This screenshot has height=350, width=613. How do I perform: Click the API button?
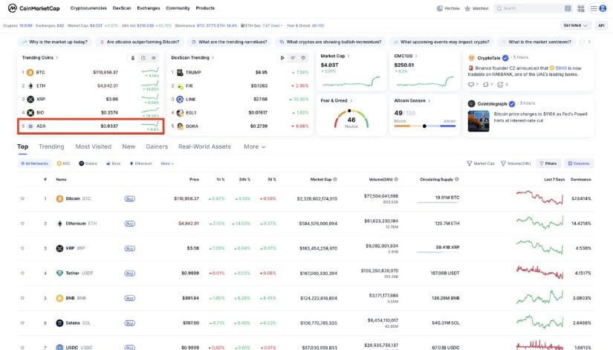tap(601, 25)
